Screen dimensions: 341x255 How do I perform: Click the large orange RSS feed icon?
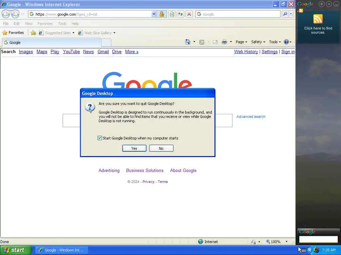(318, 19)
